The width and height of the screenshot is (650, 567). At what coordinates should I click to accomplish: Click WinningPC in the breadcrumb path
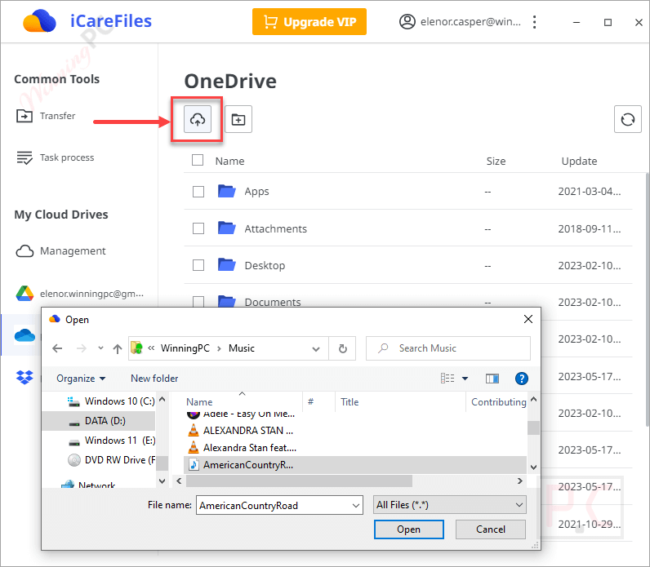(185, 348)
